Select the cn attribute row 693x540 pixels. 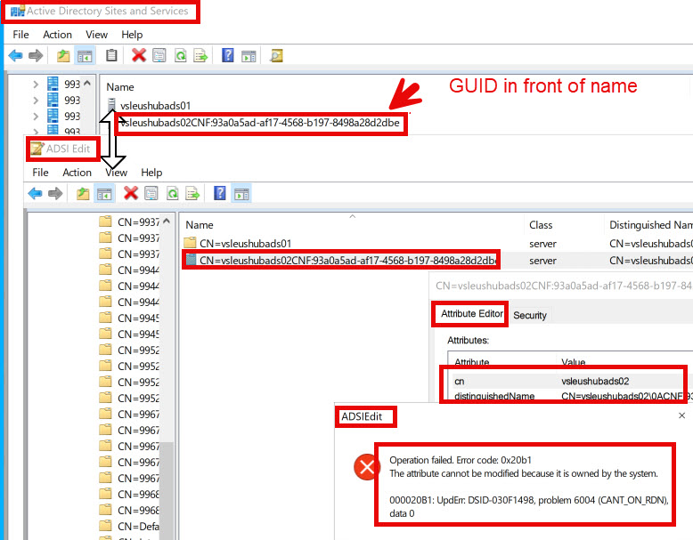pyautogui.click(x=567, y=381)
